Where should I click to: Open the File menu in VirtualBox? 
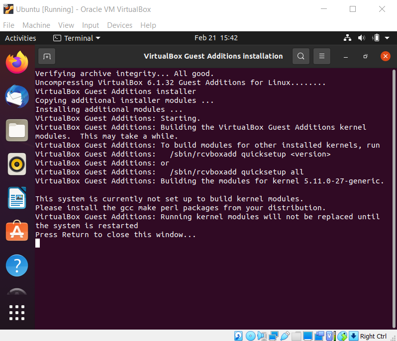[x=8, y=25]
